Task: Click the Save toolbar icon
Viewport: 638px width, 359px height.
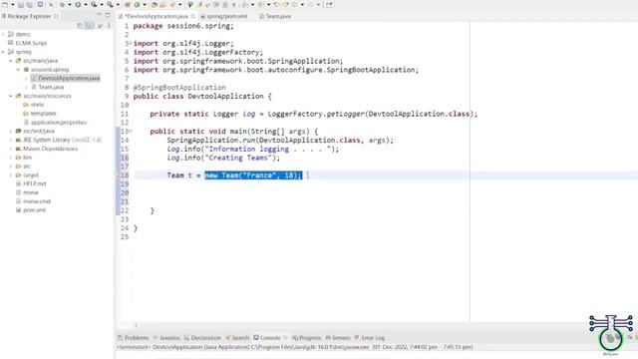Action: click(x=20, y=4)
